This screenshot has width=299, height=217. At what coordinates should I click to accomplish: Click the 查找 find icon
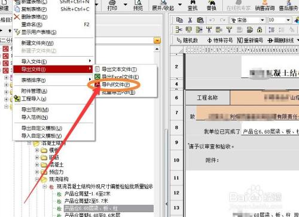193,5
